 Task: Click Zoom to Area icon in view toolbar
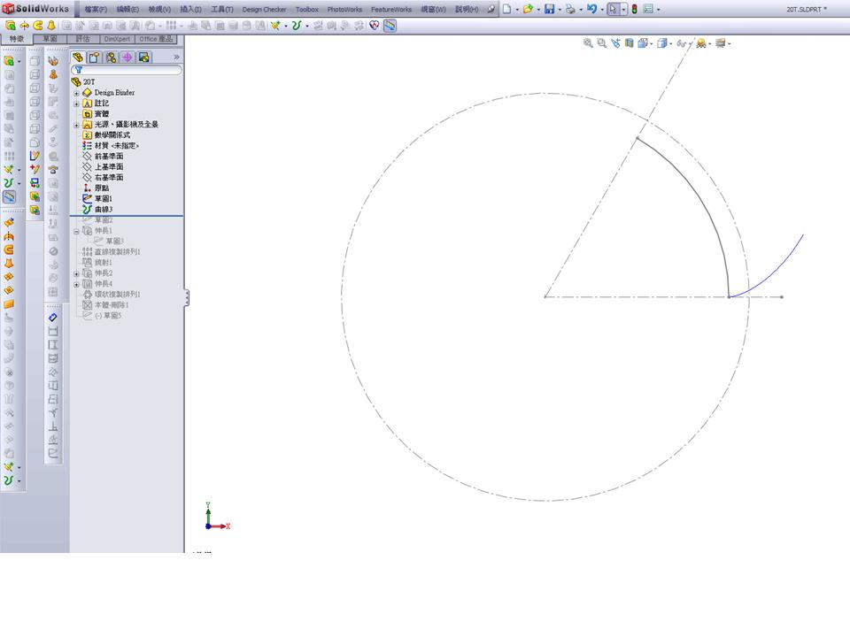click(x=602, y=43)
